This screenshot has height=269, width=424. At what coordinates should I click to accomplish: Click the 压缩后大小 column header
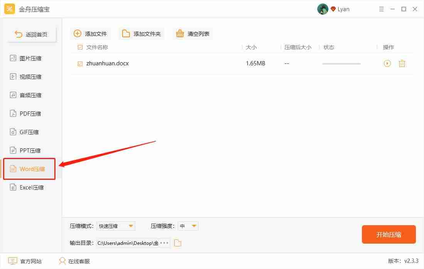tap(298, 47)
